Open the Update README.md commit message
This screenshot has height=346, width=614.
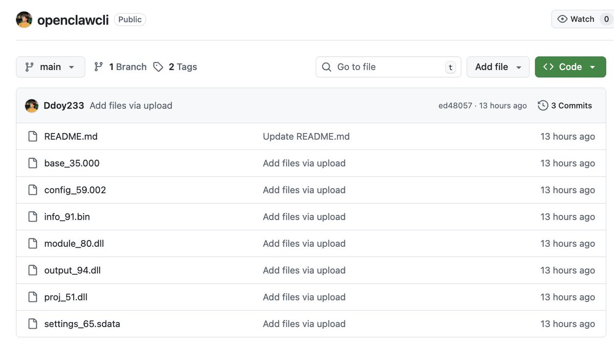(306, 137)
